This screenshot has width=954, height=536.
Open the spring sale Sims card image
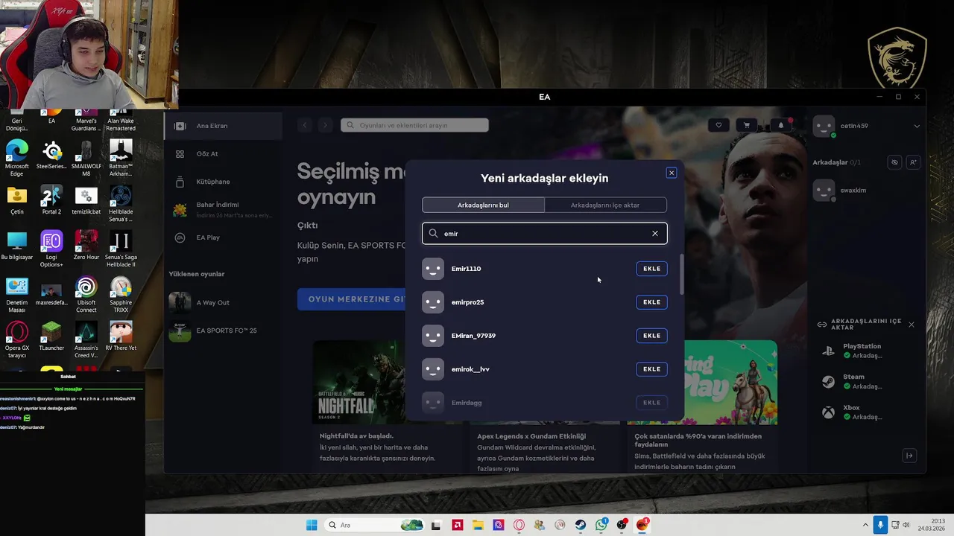[x=729, y=383]
